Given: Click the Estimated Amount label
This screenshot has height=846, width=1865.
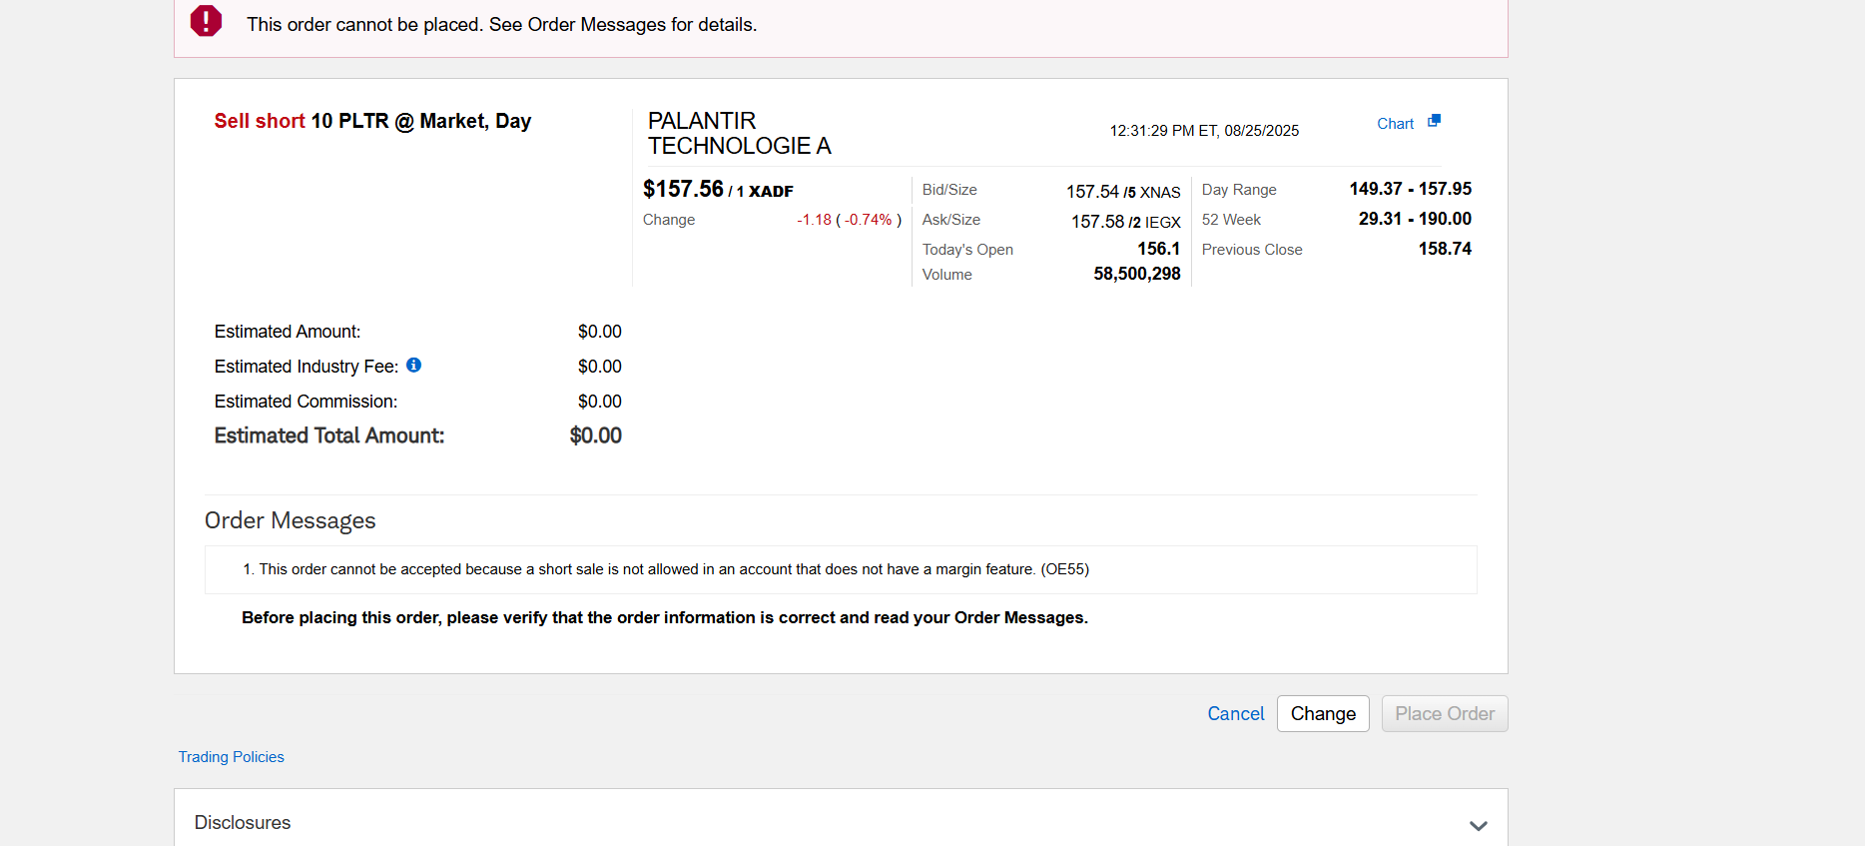Looking at the screenshot, I should point(288,332).
